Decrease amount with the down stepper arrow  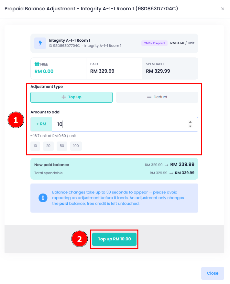(190, 126)
